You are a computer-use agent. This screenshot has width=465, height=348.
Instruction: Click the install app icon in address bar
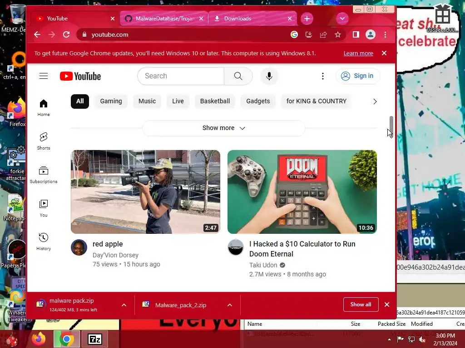tap(309, 34)
